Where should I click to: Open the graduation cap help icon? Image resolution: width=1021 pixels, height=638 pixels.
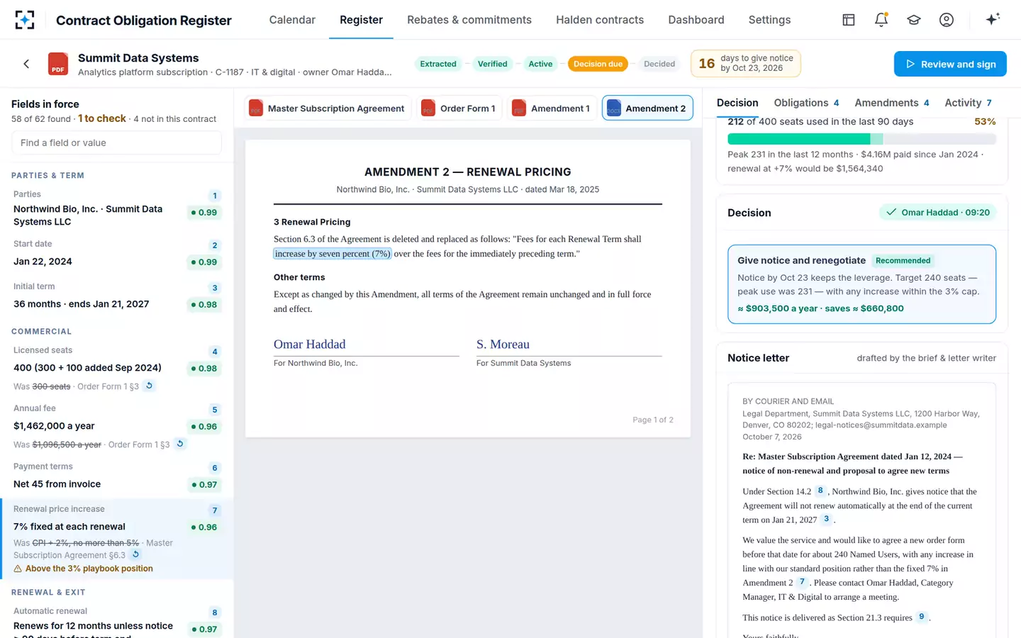(914, 20)
